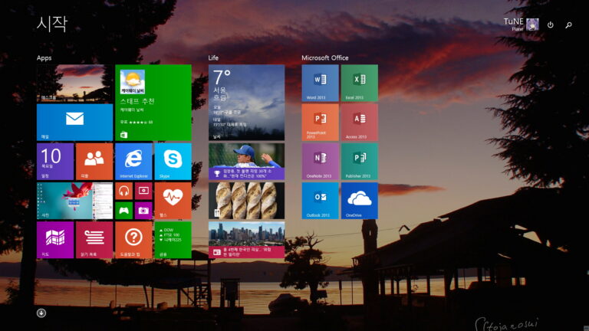Viewport: 589px width, 331px height.
Task: Open the Finance tile showing DOW
Action: 173,240
